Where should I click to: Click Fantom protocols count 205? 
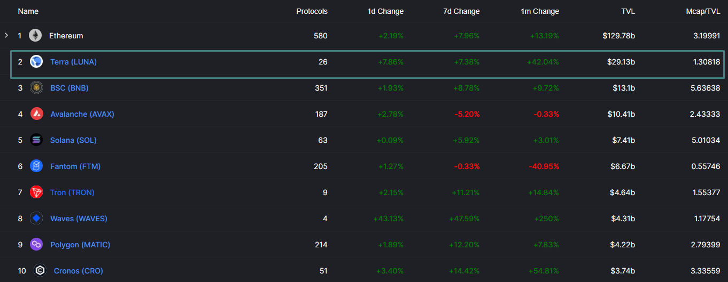(321, 166)
